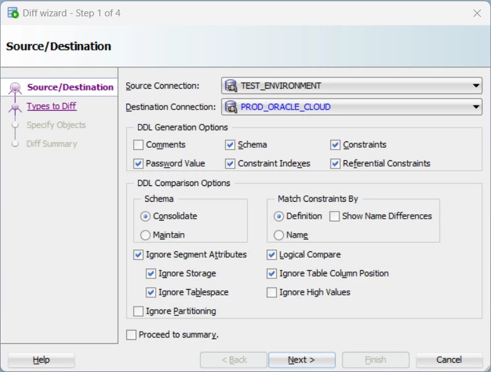Viewport: 491px width, 372px height.
Task: Select TEST_ENVIRONMENT source connection field
Action: pos(352,86)
